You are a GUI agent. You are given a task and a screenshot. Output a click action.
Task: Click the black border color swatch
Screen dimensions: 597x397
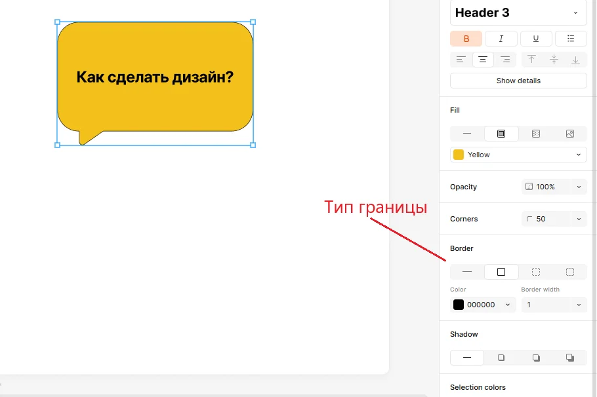459,305
